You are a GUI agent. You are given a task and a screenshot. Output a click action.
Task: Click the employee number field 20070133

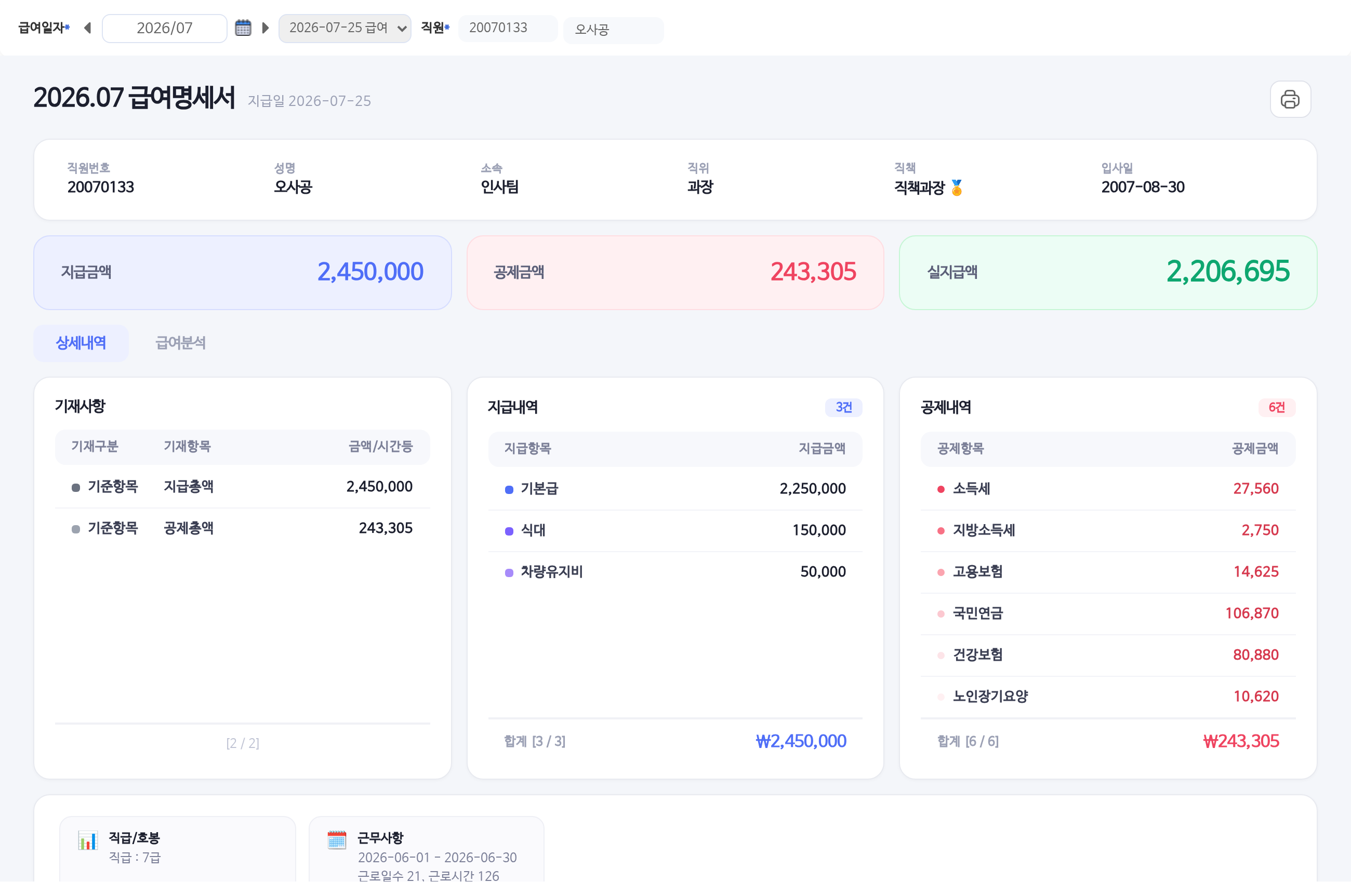point(508,29)
